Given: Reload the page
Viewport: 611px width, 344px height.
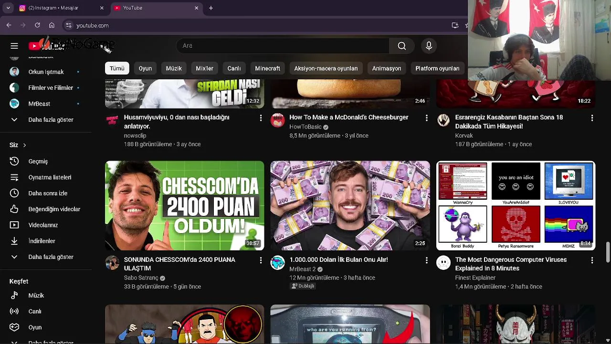Looking at the screenshot, I should coord(37,25).
